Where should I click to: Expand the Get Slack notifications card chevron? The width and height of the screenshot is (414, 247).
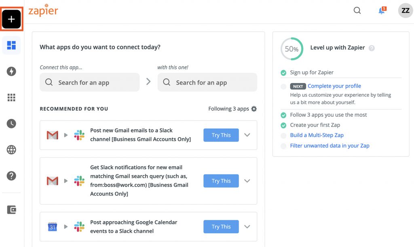(247, 181)
